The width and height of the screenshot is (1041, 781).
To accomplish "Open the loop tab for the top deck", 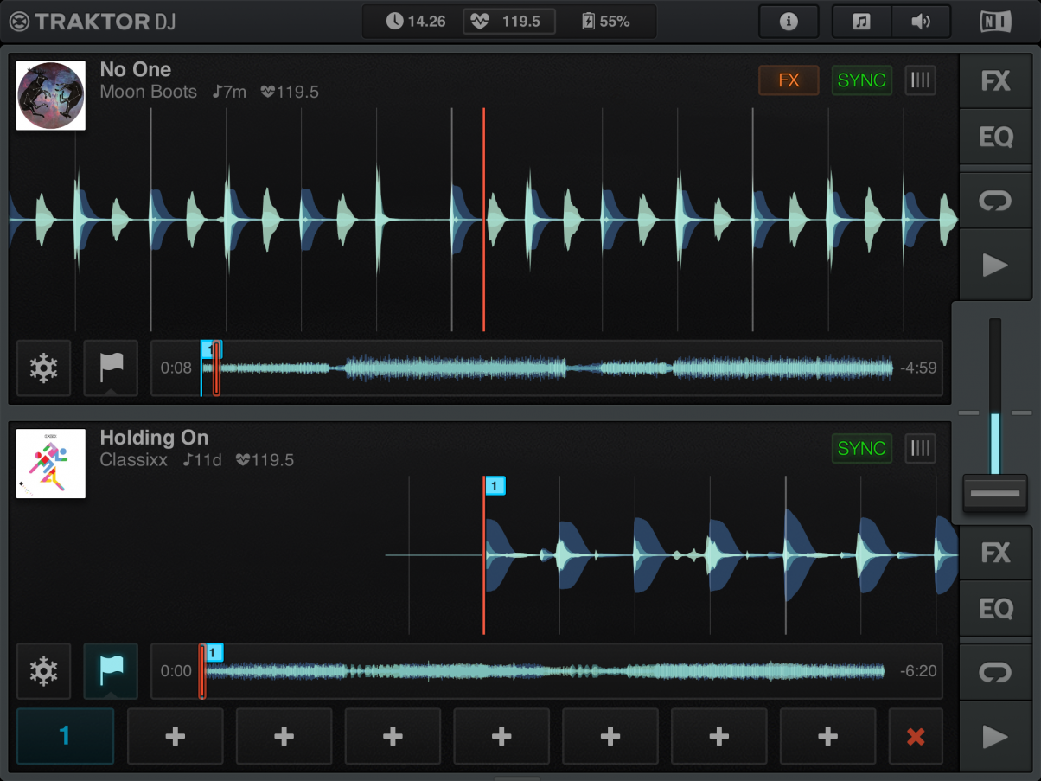I will (x=996, y=201).
